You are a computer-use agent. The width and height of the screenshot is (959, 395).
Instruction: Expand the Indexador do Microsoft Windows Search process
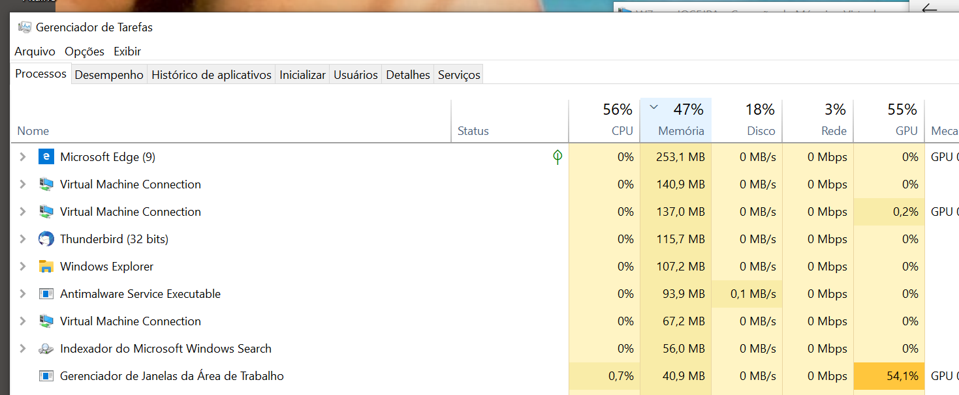pos(23,349)
